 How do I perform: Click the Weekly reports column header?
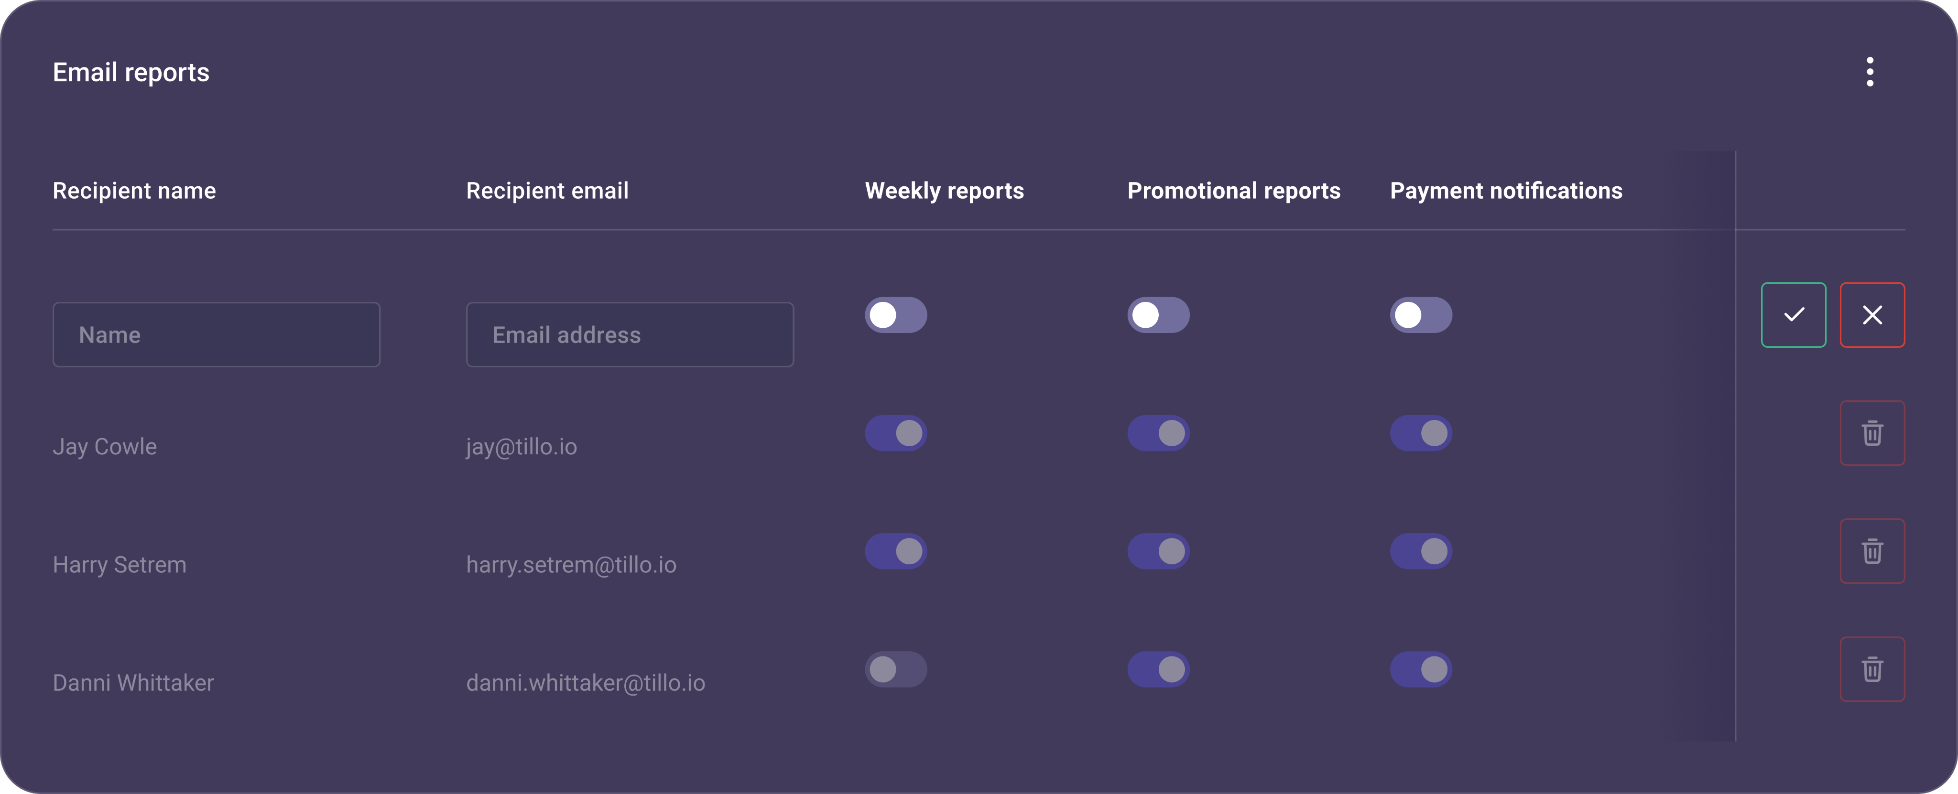[944, 191]
